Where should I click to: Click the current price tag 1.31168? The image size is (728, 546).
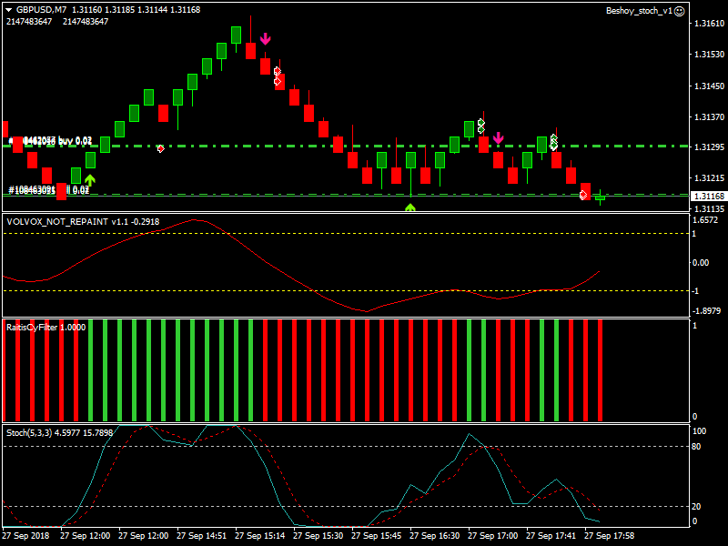[x=708, y=197]
